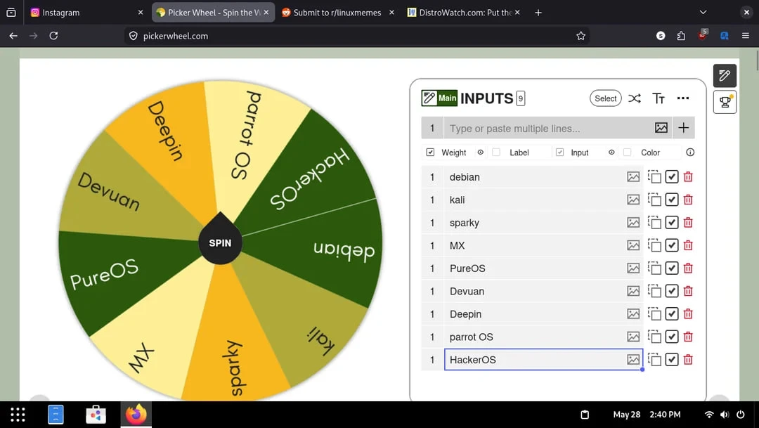Open the three-dots more options menu
The image size is (759, 428).
coord(683,98)
